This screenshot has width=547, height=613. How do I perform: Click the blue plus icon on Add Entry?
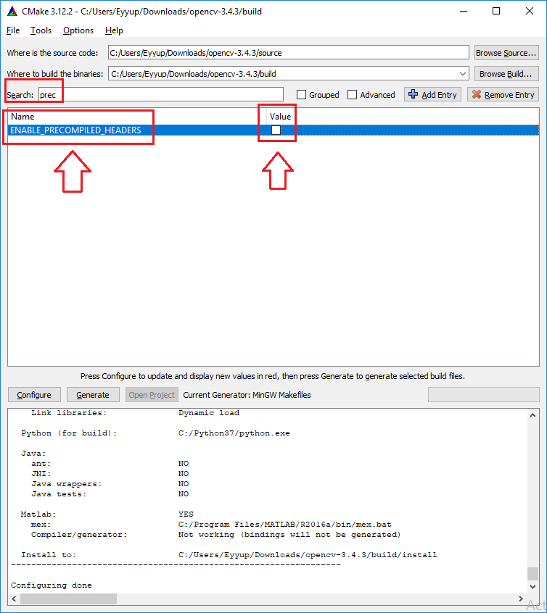tap(413, 94)
